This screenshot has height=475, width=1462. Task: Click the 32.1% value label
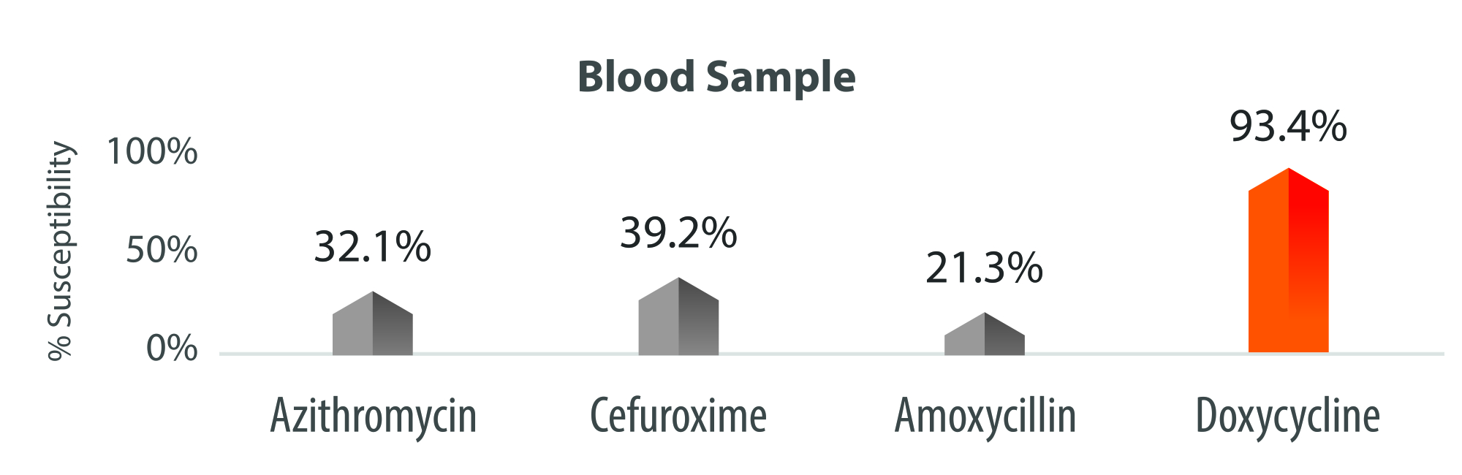point(372,247)
